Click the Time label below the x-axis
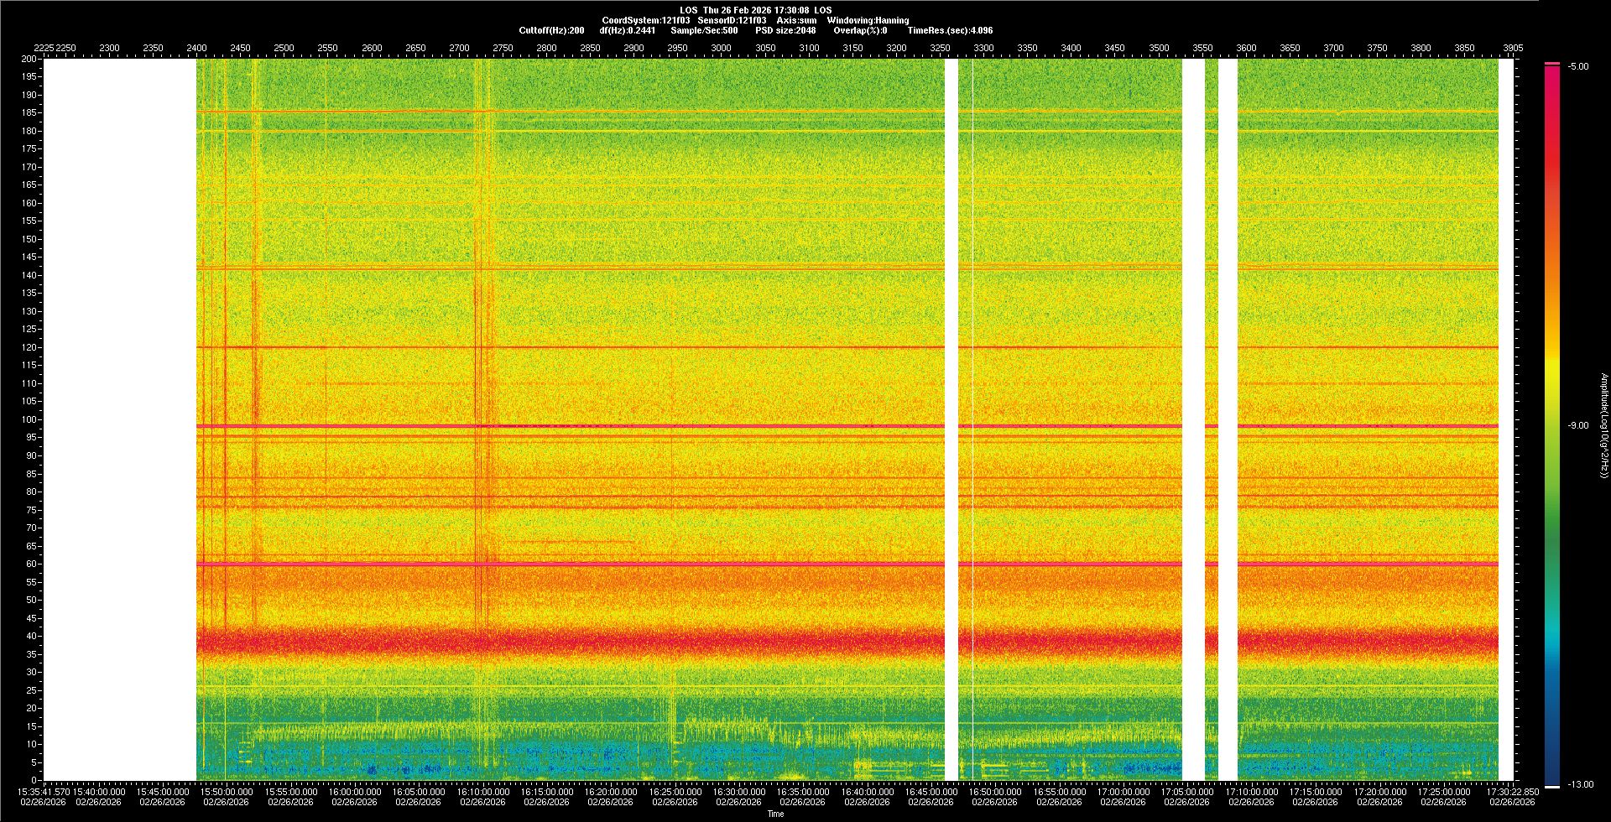Image resolution: width=1611 pixels, height=822 pixels. pyautogui.click(x=775, y=814)
